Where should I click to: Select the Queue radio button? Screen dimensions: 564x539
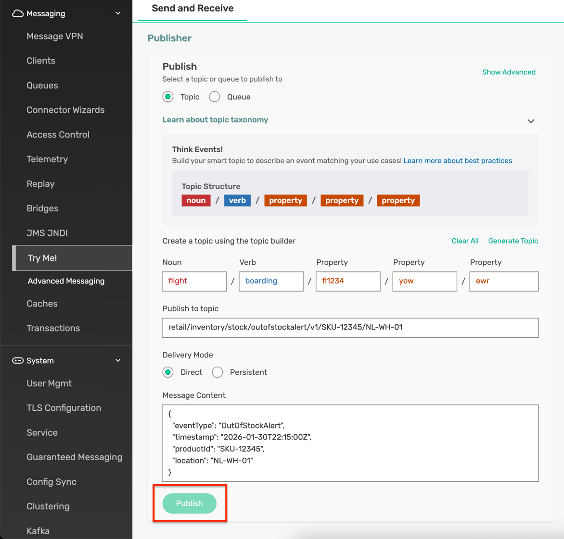pyautogui.click(x=215, y=97)
